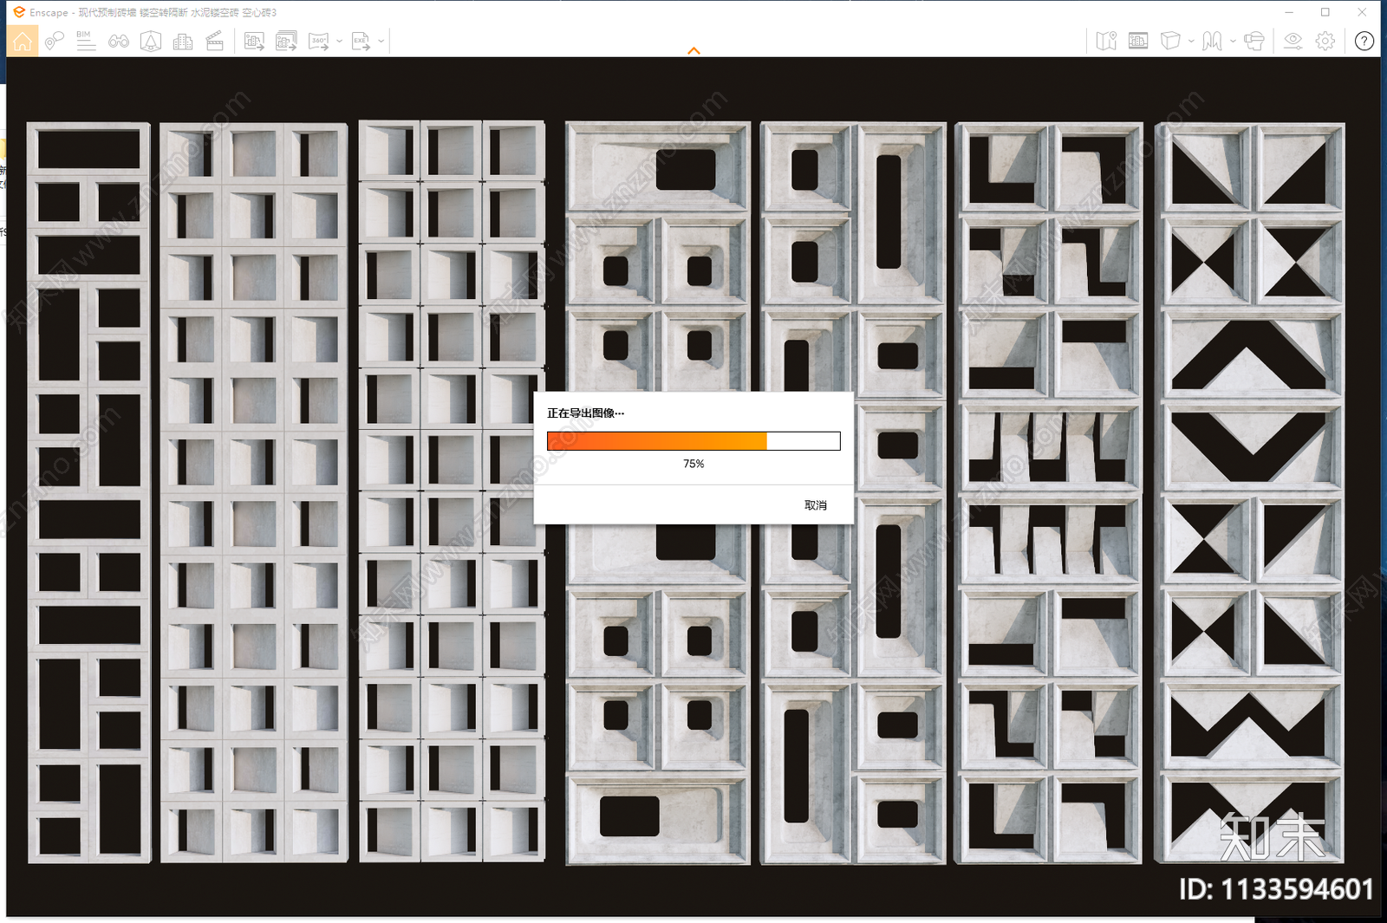Click the EXE standalone export icon
The width and height of the screenshot is (1387, 923).
tap(361, 41)
